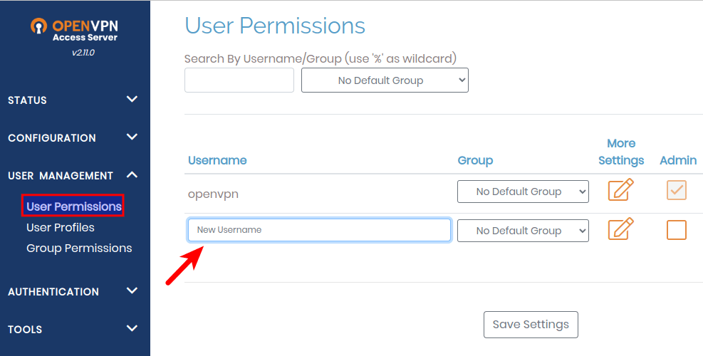Screen dimensions: 703x356
Task: Expand the Tools sidebar section
Action: [x=132, y=329]
